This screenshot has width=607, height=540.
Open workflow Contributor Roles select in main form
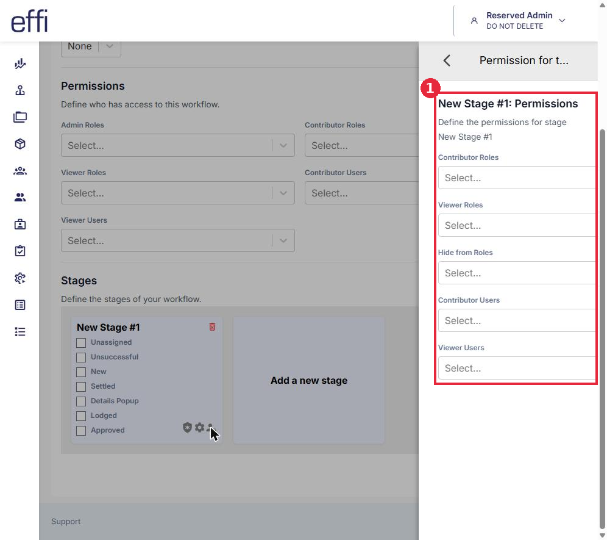(361, 145)
